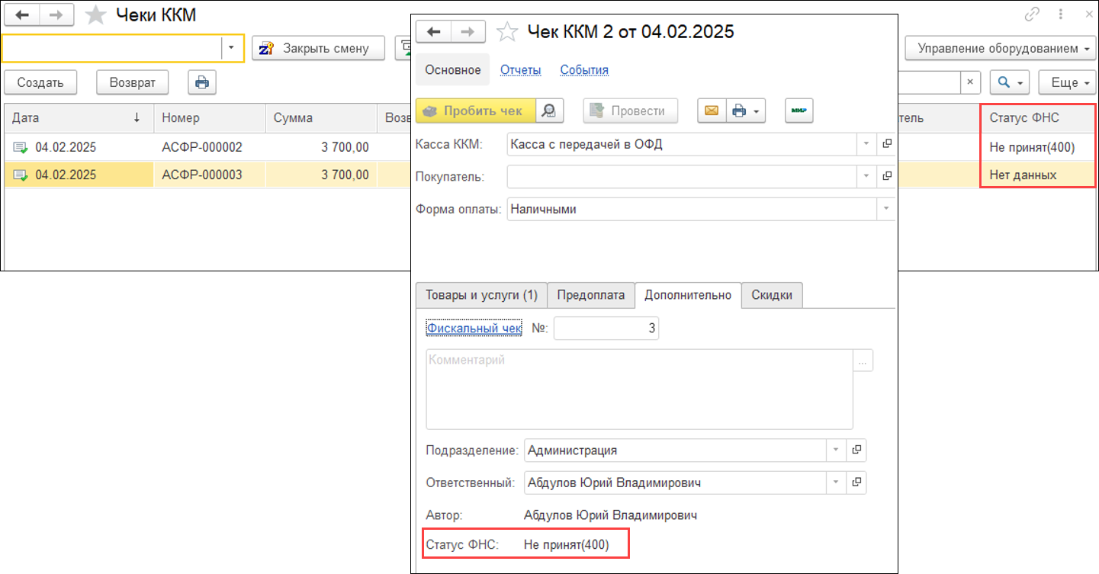Click the back arrow in document window
The width and height of the screenshot is (1099, 574).
pos(434,32)
